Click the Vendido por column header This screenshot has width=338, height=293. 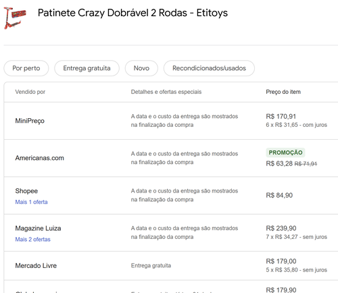(30, 92)
